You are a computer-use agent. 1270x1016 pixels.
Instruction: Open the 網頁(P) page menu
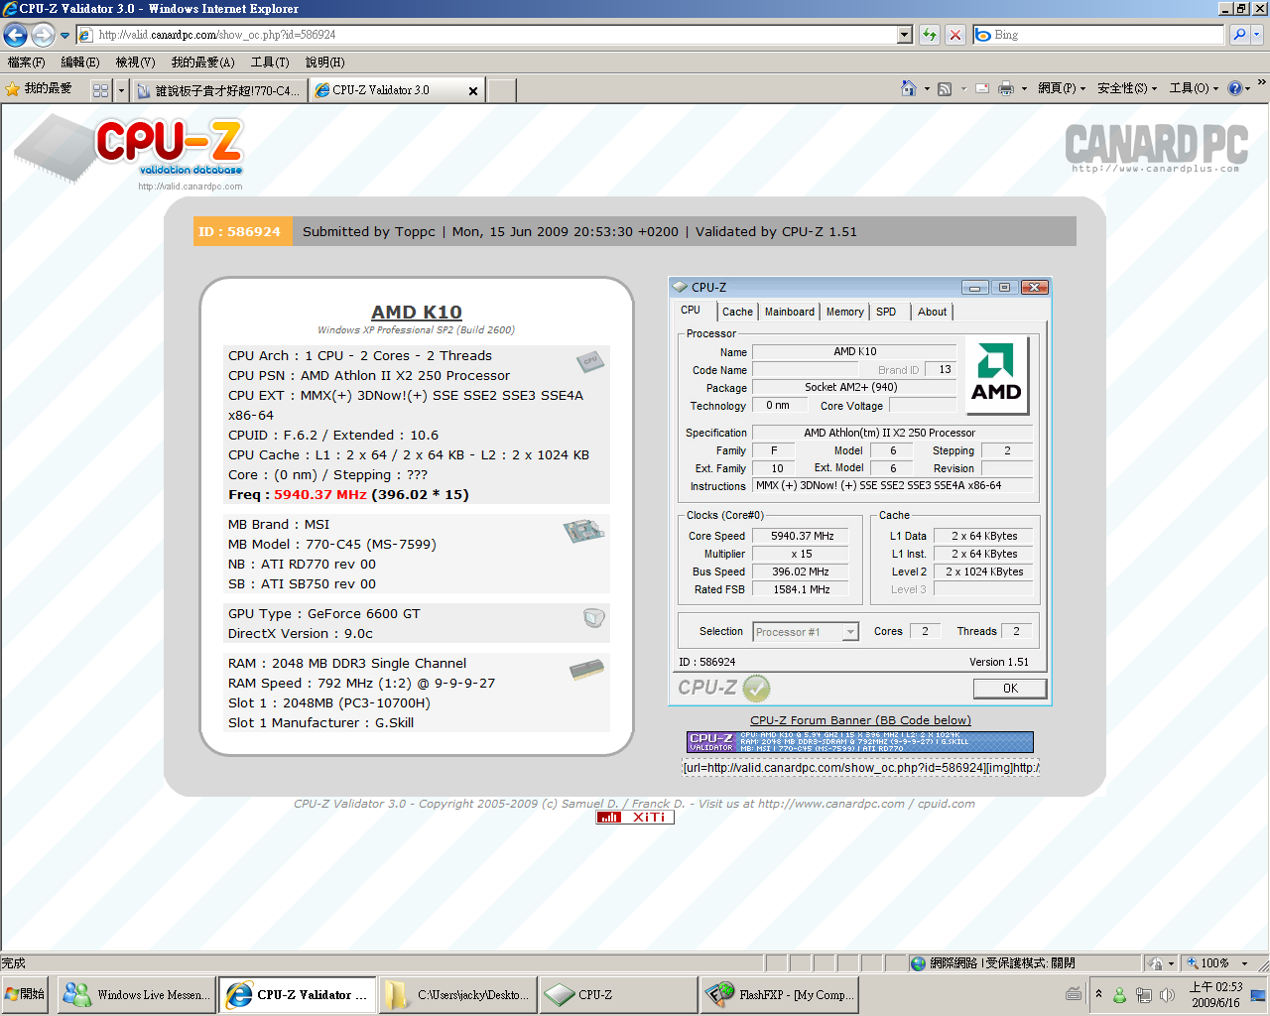point(1062,88)
